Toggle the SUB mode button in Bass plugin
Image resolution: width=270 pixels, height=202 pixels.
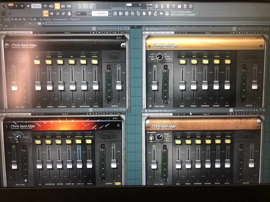tap(37, 62)
